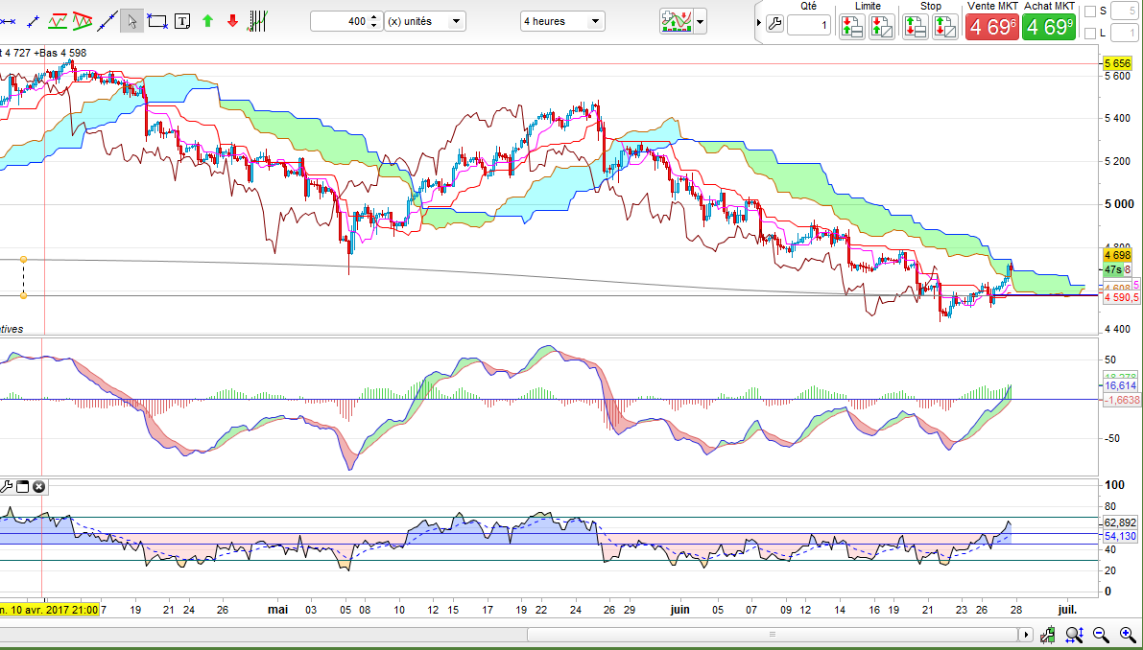The image size is (1143, 650).
Task: Choose the rectangle drawing tool
Action: pos(157,20)
